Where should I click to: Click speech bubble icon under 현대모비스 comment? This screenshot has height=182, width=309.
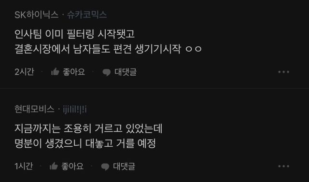coord(105,167)
